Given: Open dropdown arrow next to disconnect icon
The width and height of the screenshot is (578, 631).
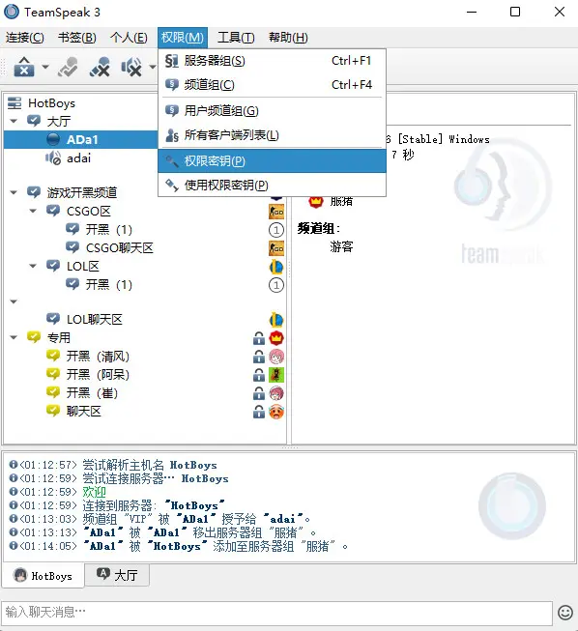Looking at the screenshot, I should [45, 67].
